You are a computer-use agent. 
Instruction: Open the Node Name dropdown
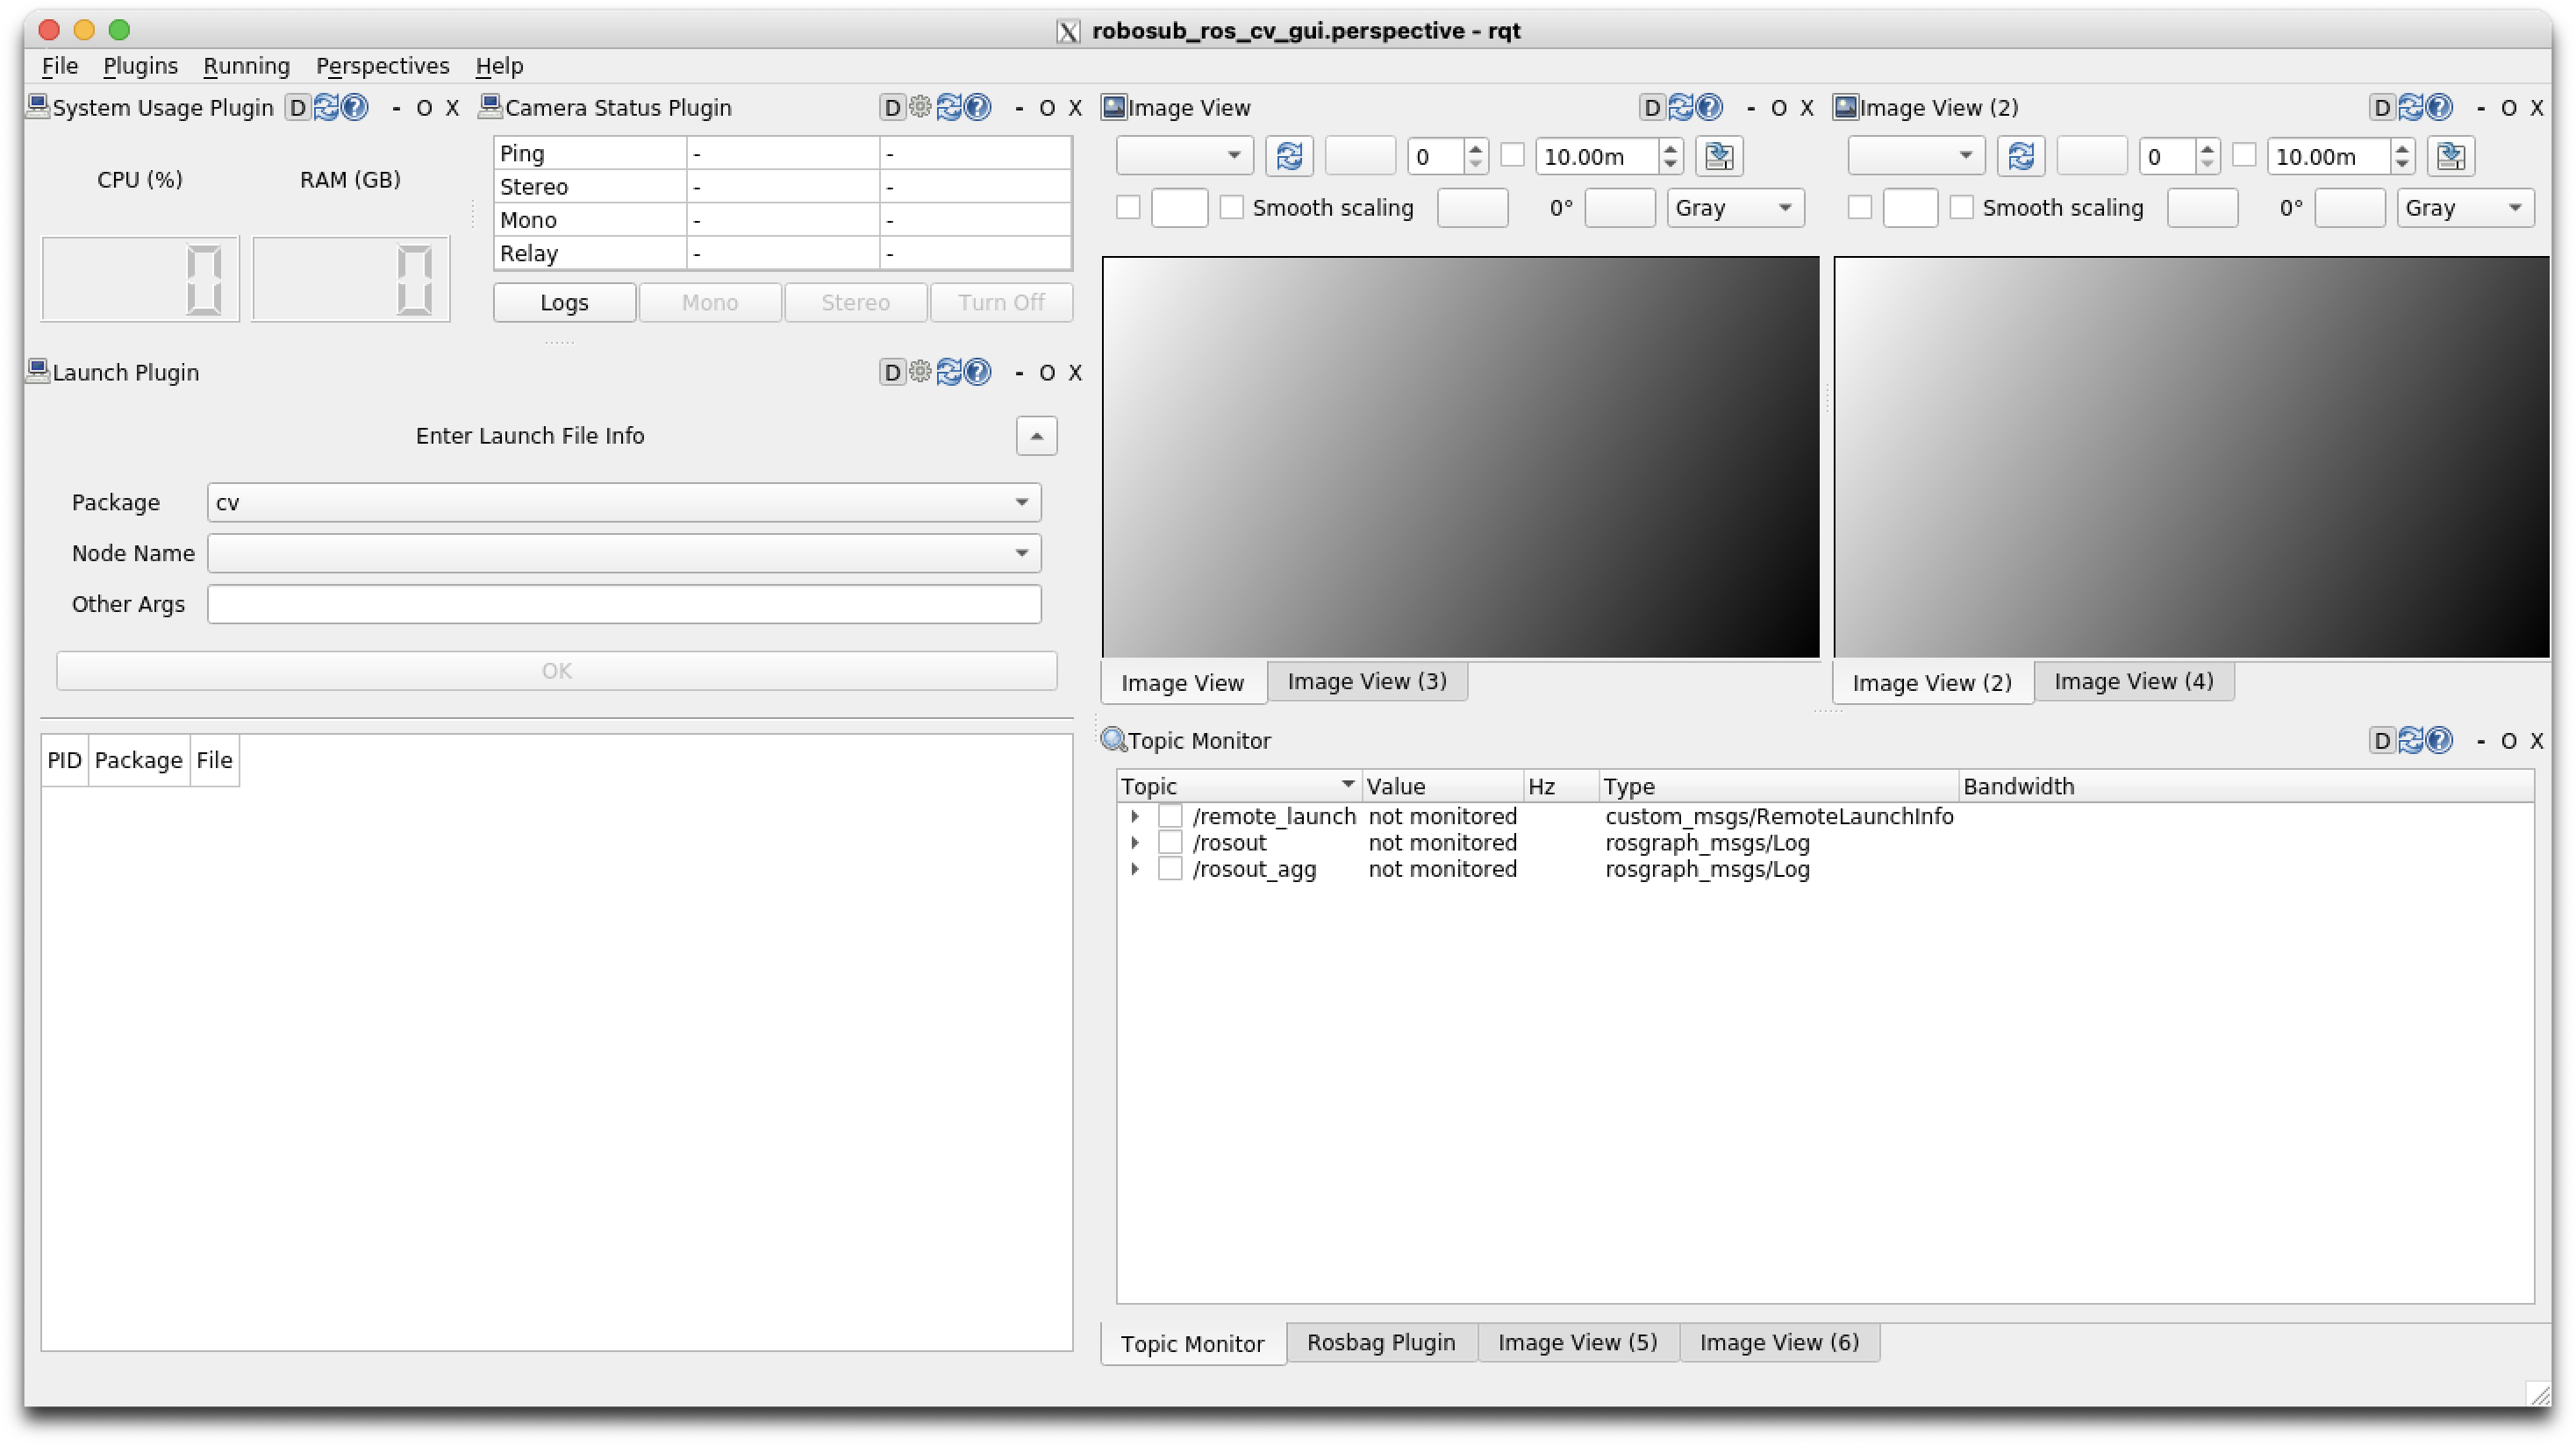(x=623, y=553)
